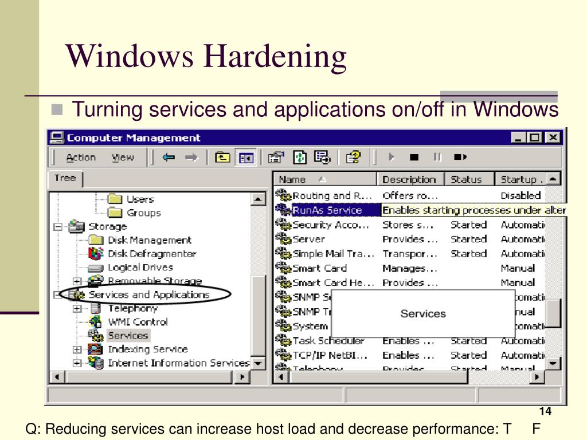Click the Indexing Service icon
This screenshot has height=440, width=587.
tap(95, 349)
